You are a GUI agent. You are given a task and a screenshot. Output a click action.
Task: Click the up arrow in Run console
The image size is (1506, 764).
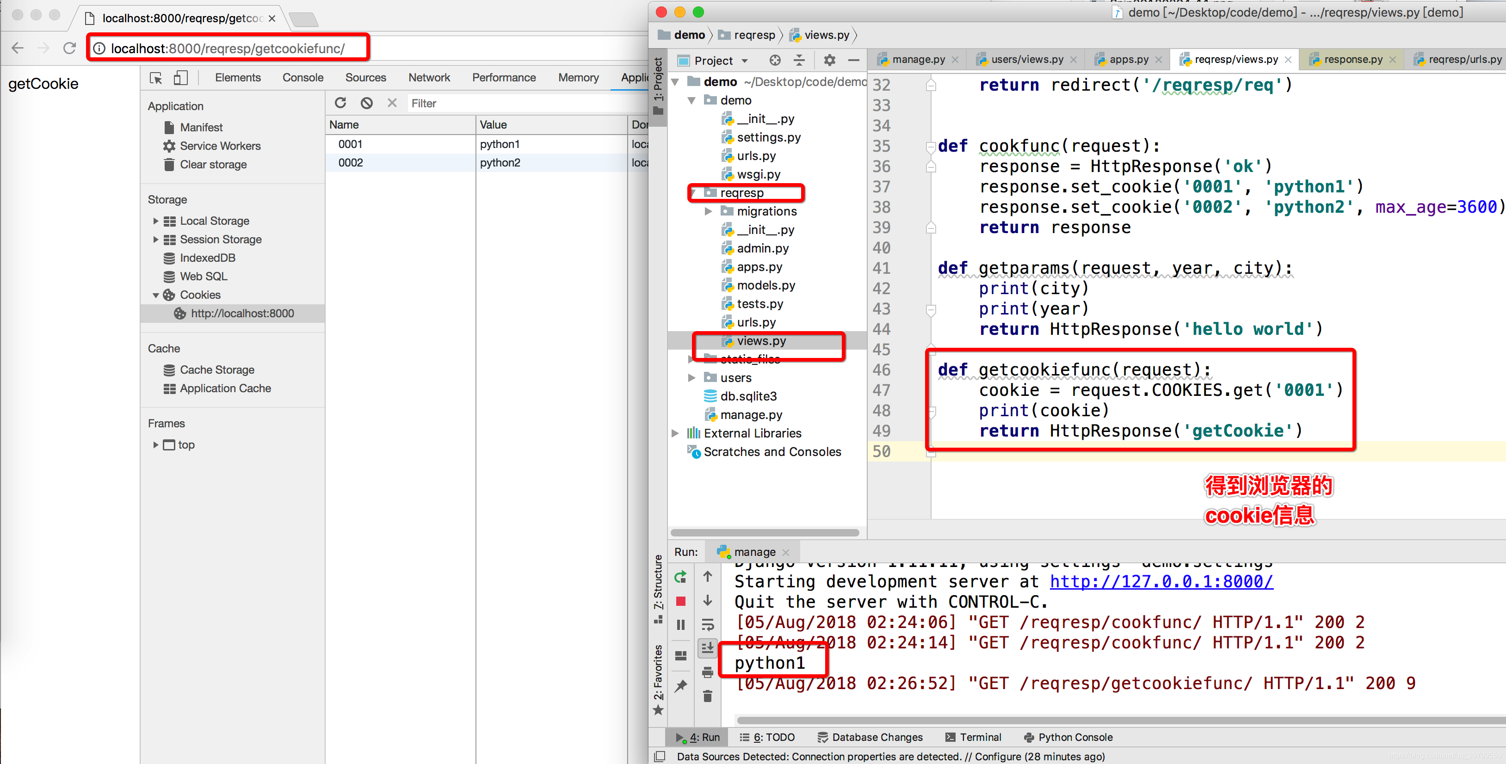(x=707, y=577)
